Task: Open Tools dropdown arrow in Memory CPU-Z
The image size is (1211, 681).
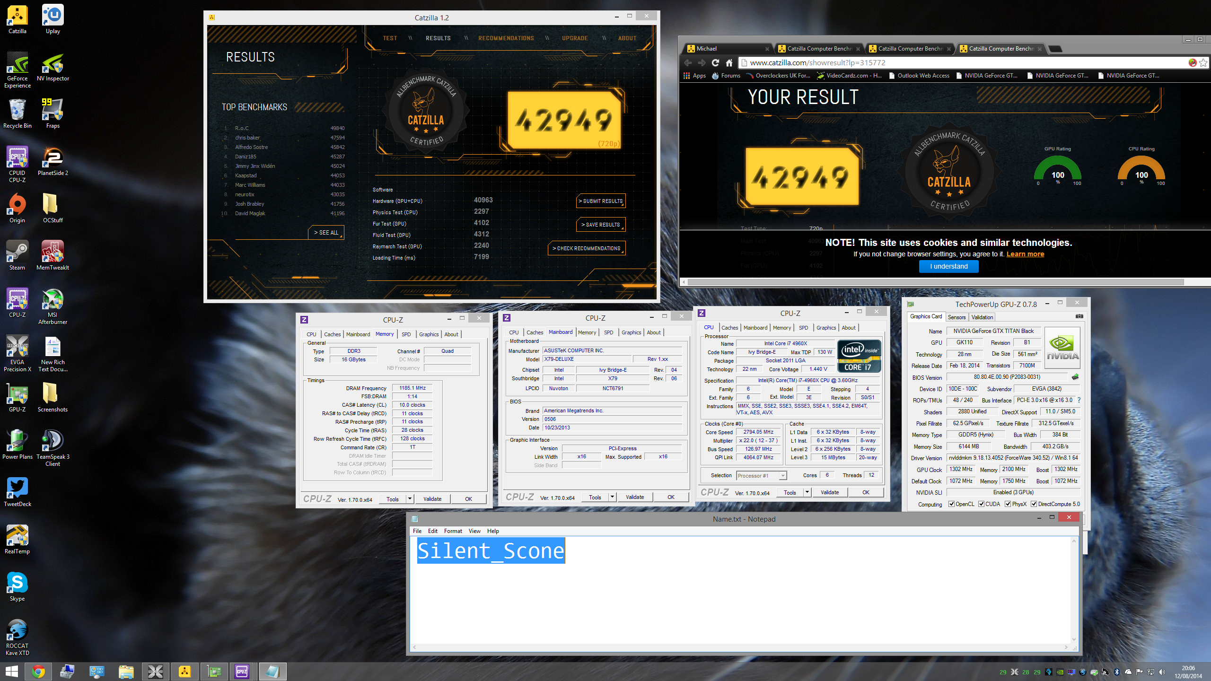Action: [410, 499]
